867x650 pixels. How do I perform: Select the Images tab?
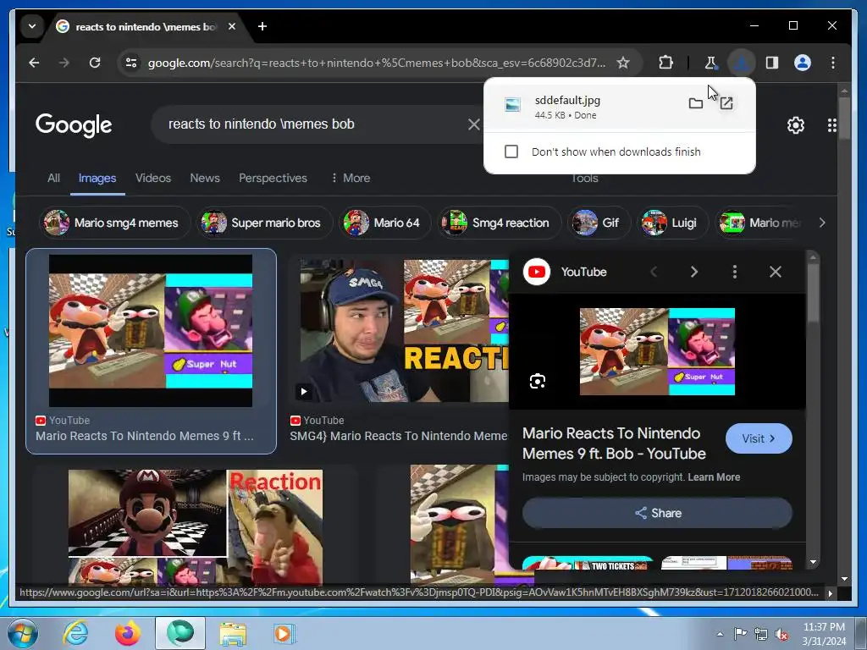point(97,178)
